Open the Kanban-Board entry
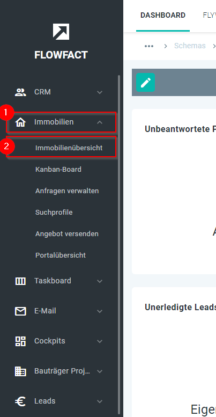The width and height of the screenshot is (216, 417). 58,170
